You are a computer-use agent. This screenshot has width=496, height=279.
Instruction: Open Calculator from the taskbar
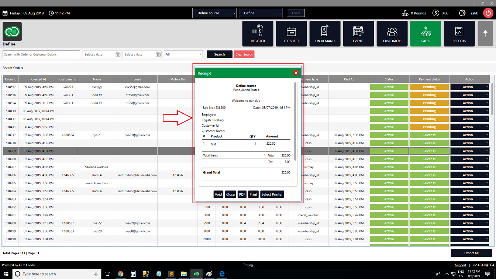(x=133, y=274)
